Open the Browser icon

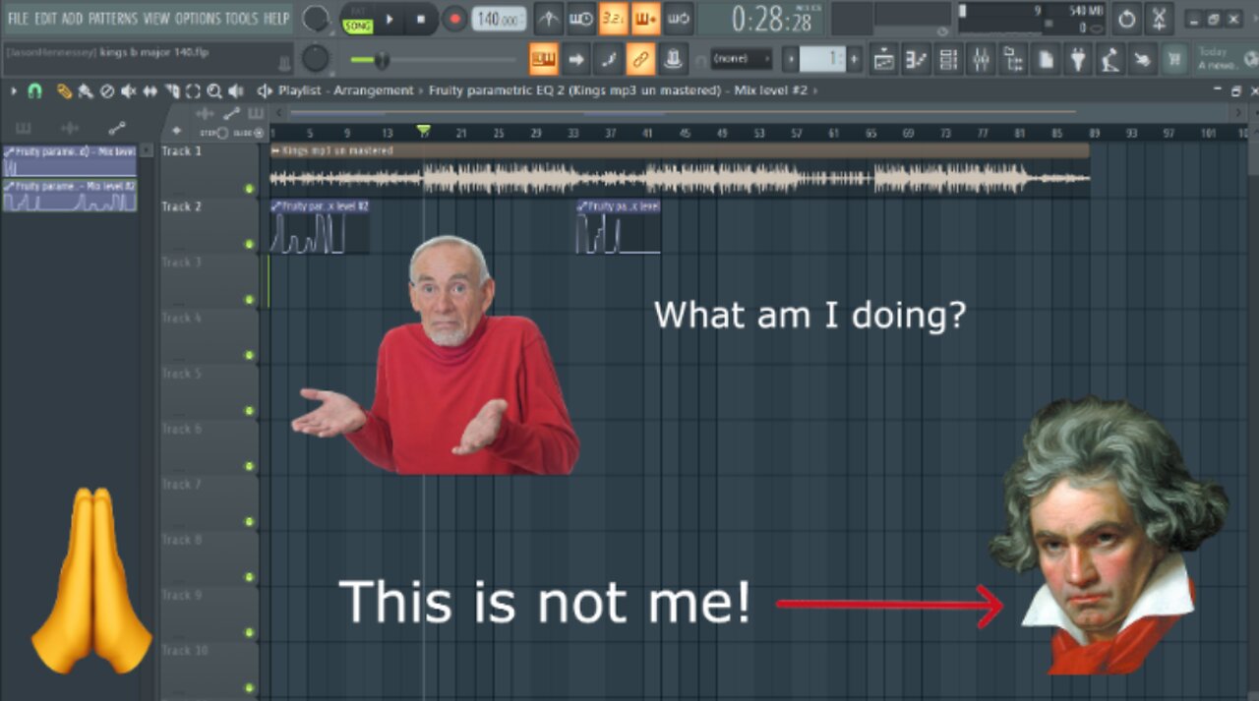pyautogui.click(x=1013, y=60)
